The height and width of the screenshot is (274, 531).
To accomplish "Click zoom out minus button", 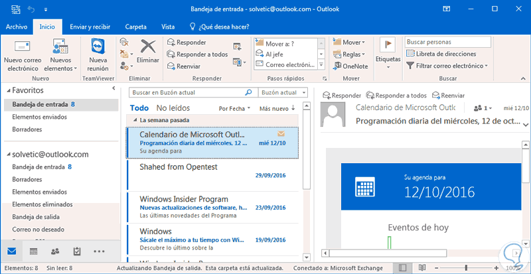I will [x=437, y=268].
